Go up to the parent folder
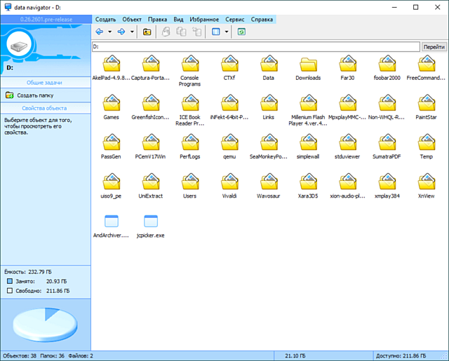Viewport: 449px width, 361px height. pyautogui.click(x=147, y=32)
